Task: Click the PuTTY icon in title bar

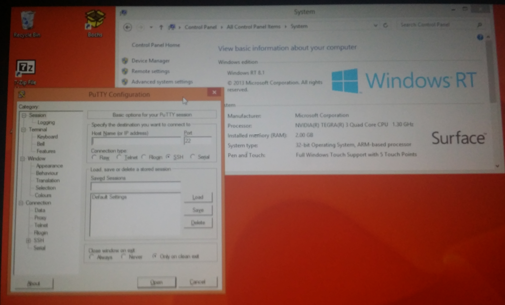Action: coord(21,95)
